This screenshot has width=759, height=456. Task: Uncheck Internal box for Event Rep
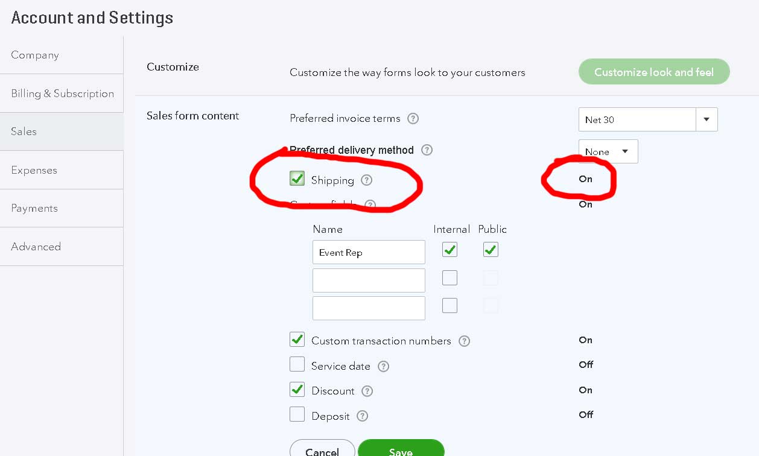(x=449, y=249)
